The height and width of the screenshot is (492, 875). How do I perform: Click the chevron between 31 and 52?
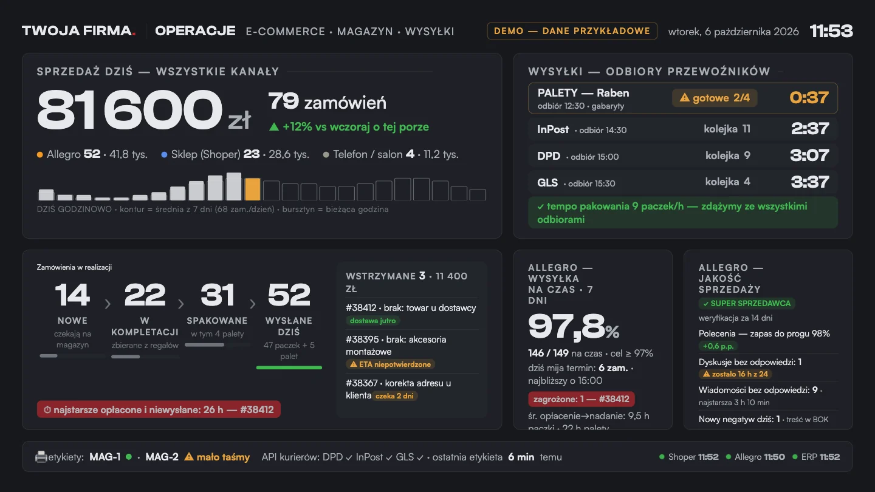(x=253, y=304)
